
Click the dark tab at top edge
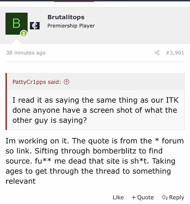click(74, 1)
